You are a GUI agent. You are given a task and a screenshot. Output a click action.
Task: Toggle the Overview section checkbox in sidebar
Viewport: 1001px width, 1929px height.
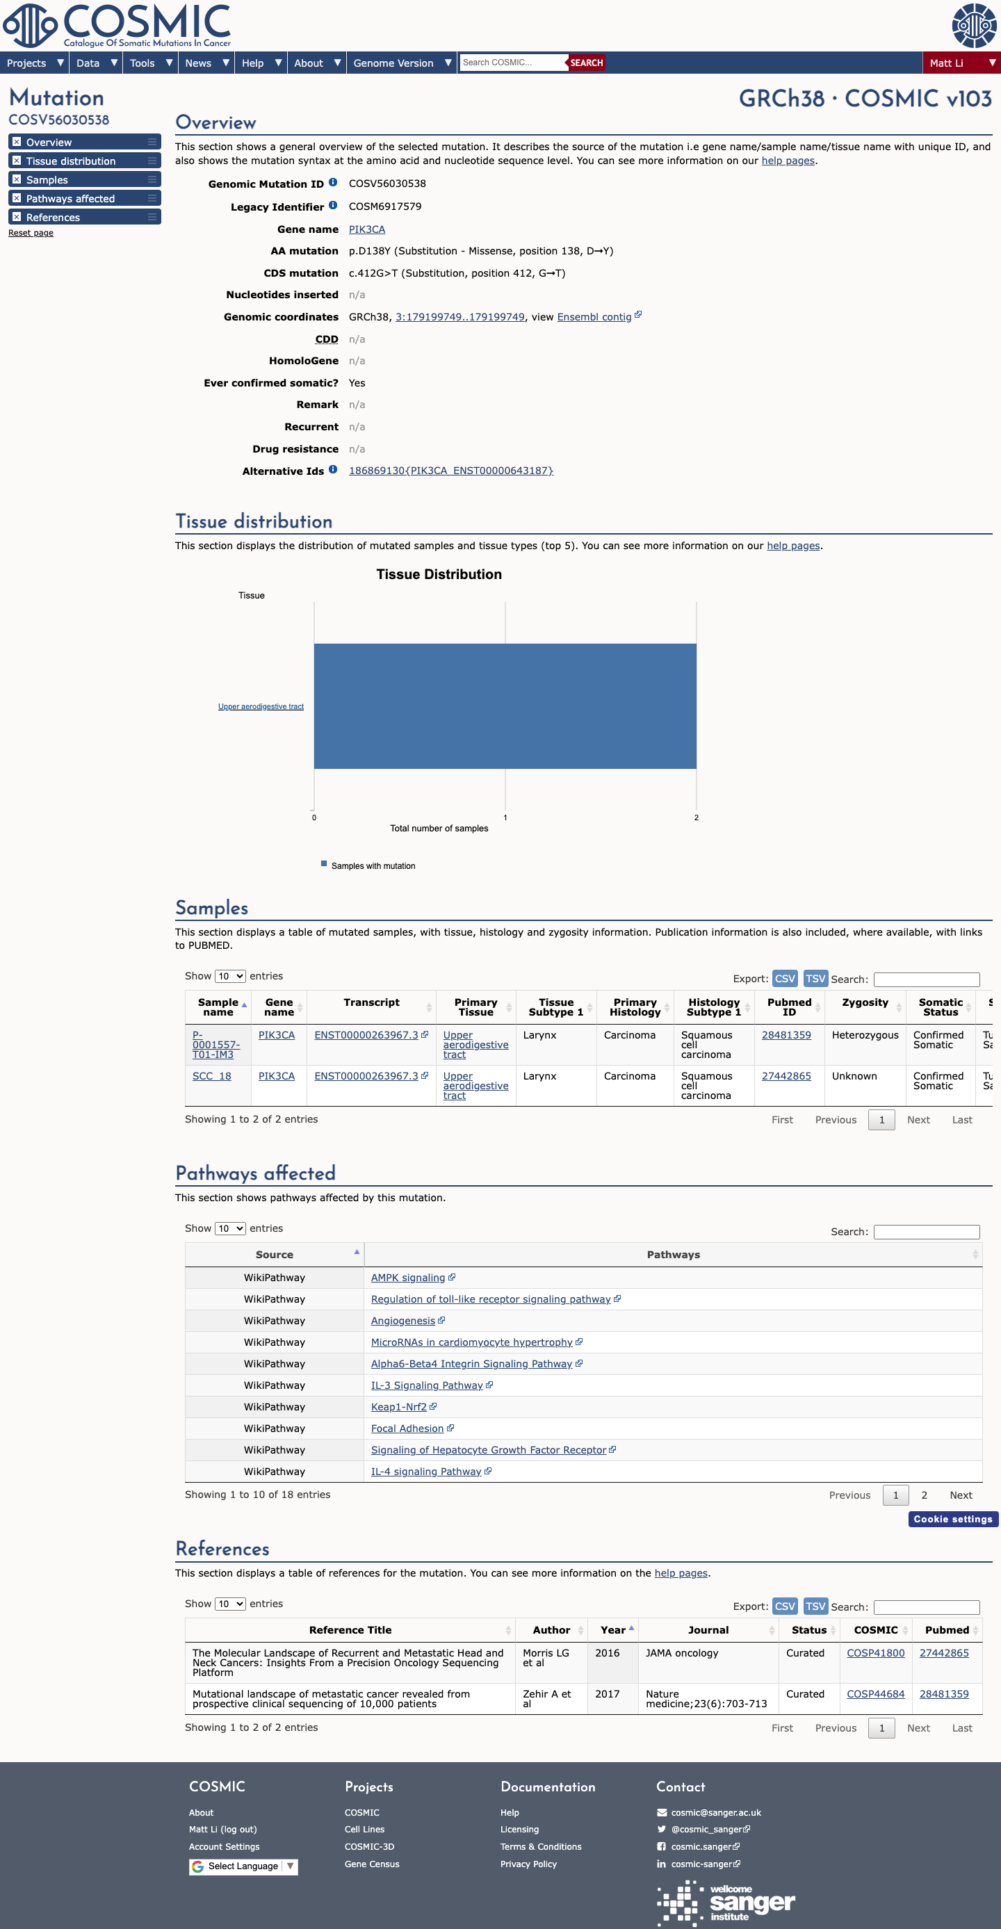pos(17,142)
